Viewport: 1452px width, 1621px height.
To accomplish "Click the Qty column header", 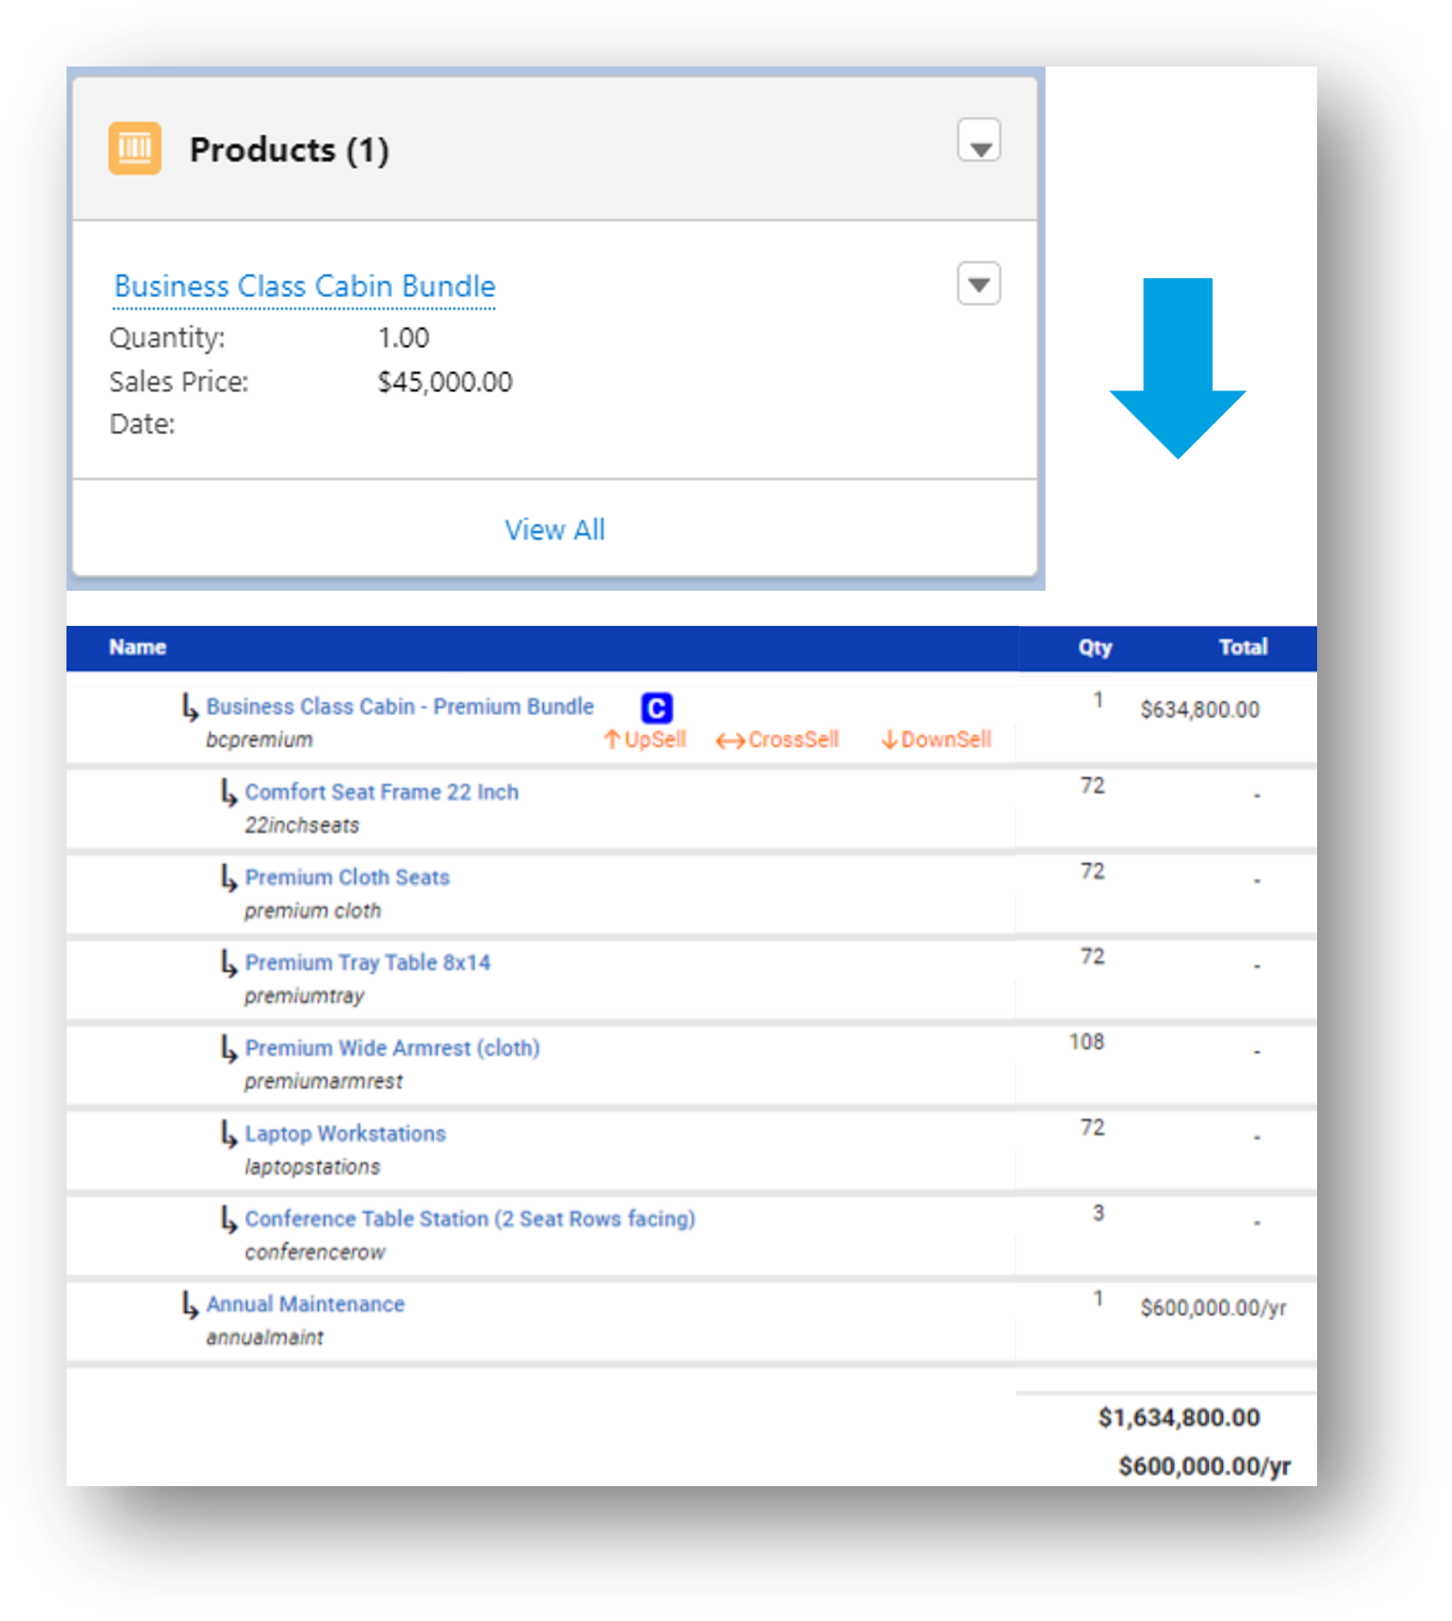I will [x=1095, y=648].
